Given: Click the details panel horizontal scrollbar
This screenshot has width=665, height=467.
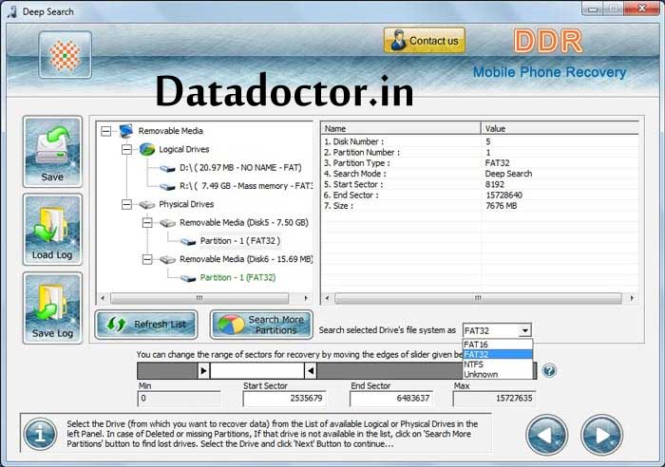Looking at the screenshot, I should click(478, 298).
